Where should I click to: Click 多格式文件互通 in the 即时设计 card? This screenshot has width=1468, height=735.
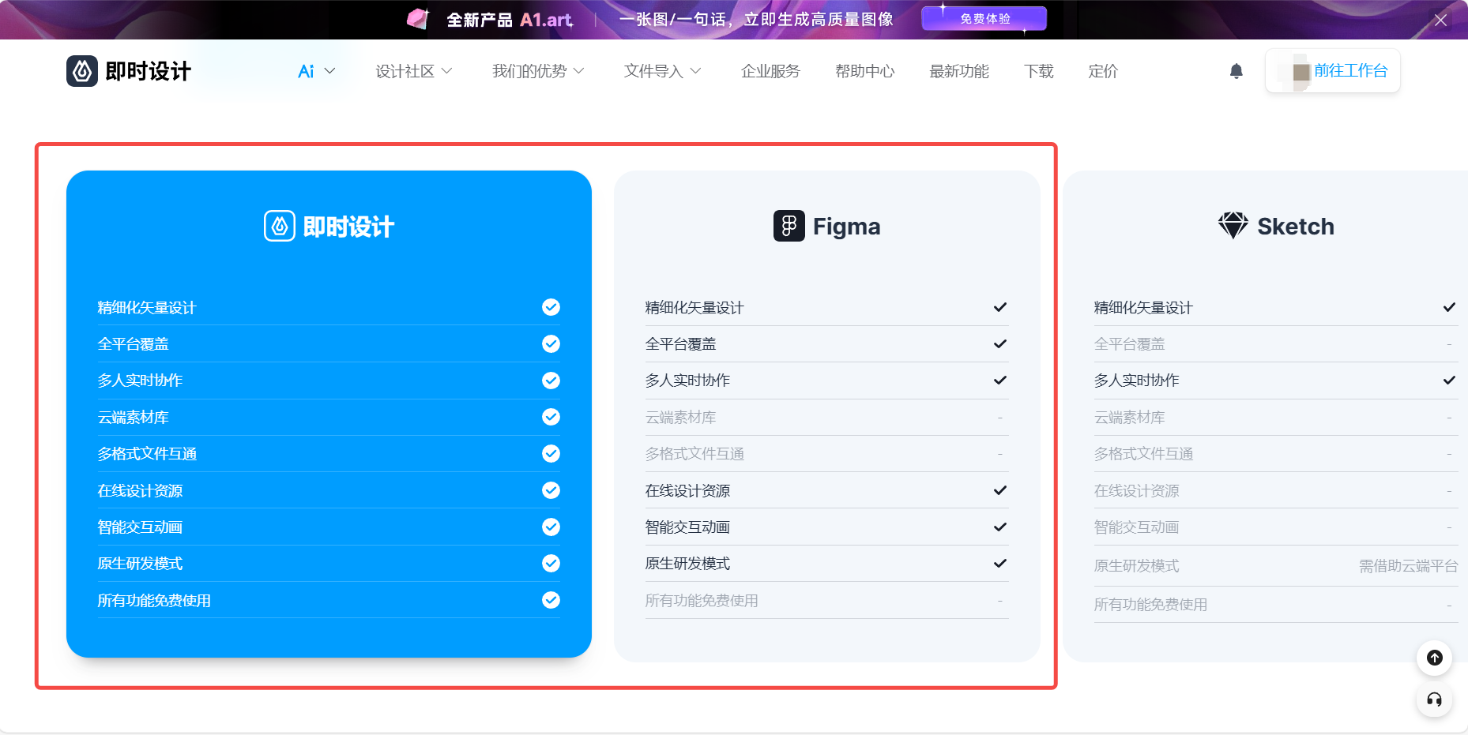(x=147, y=454)
